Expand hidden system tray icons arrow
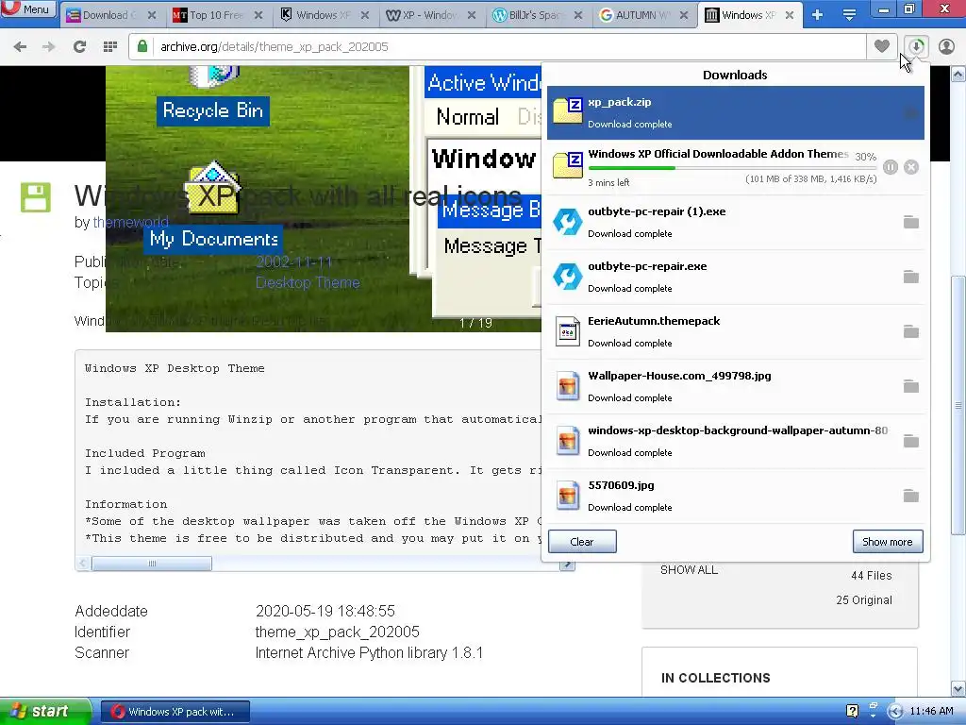The height and width of the screenshot is (725, 966). click(895, 712)
